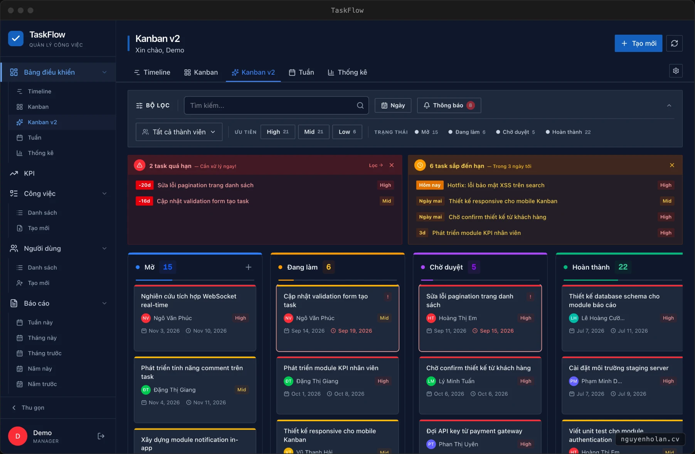The image size is (695, 454).
Task: Click the Bộ lọc filter icon
Action: point(139,106)
